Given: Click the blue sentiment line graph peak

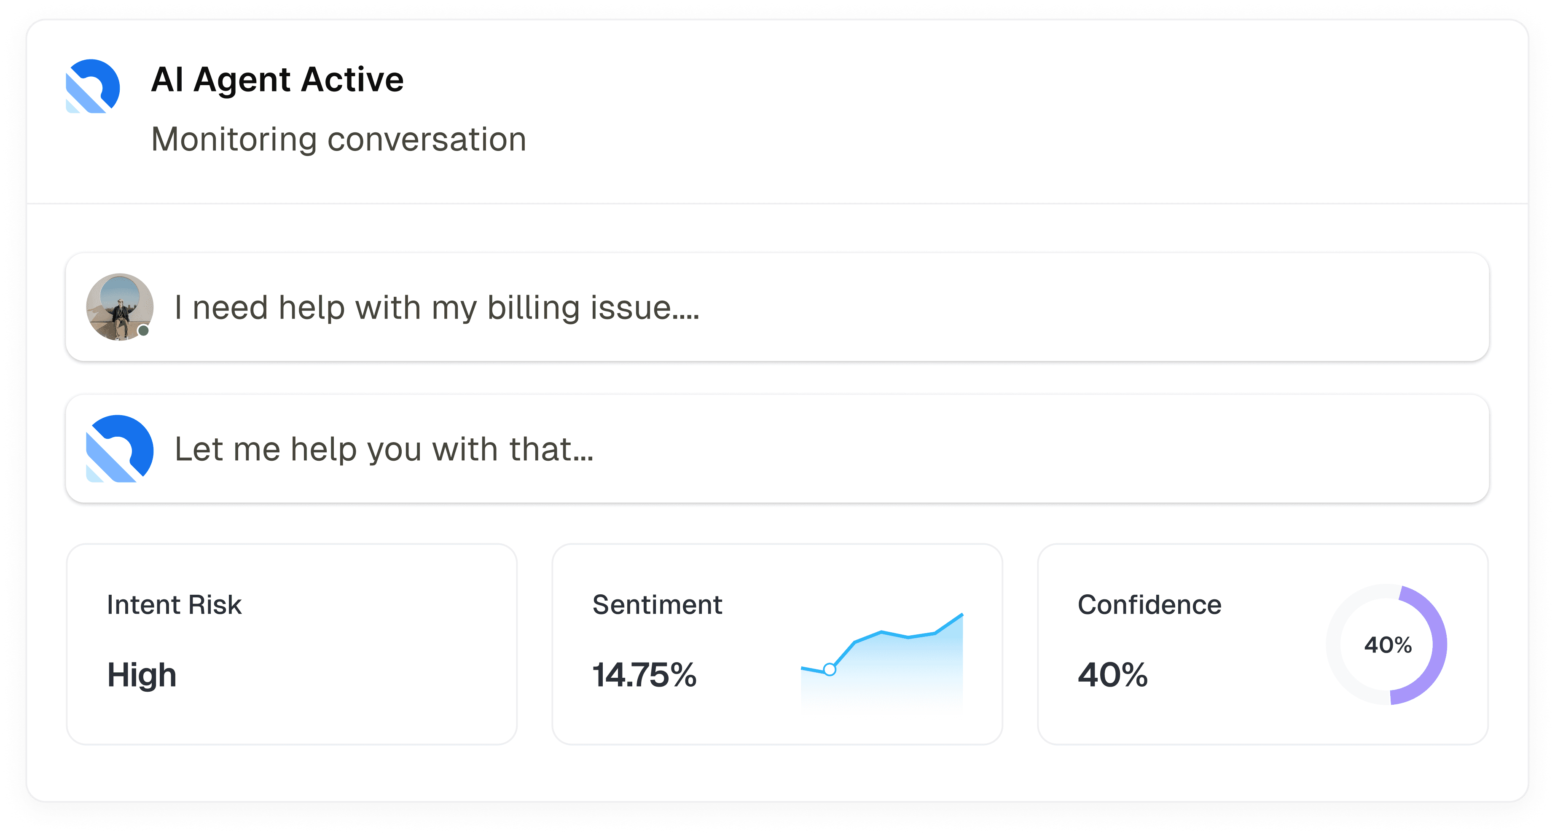Looking at the screenshot, I should click(x=961, y=616).
